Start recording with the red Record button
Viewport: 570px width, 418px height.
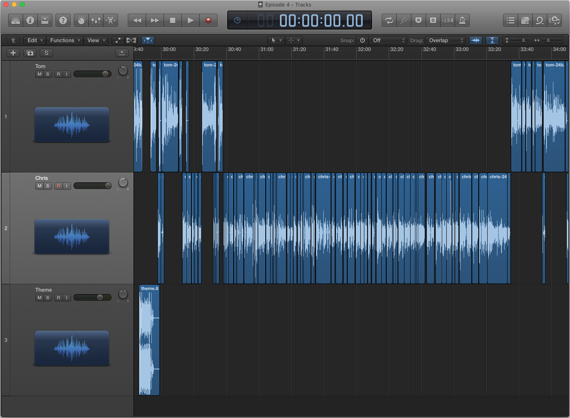pos(208,20)
